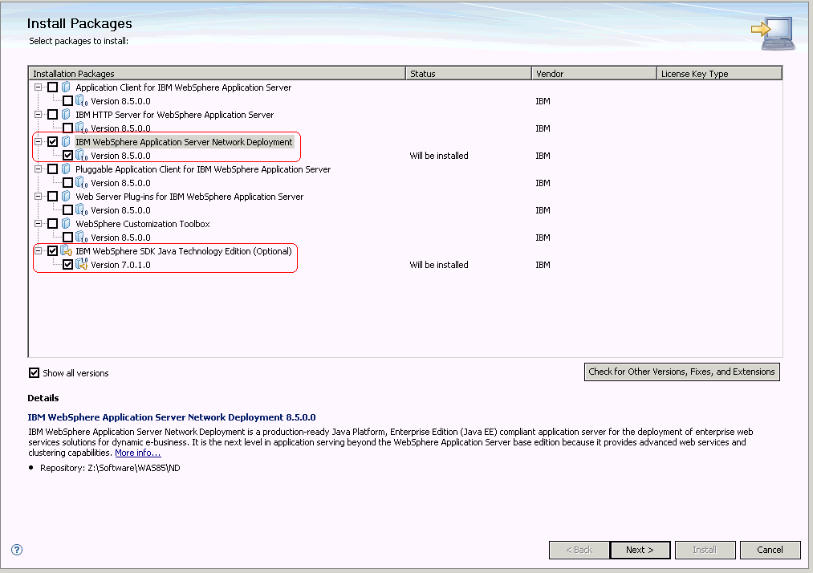Click the disabled Back button
813x573 pixels.
pos(579,550)
